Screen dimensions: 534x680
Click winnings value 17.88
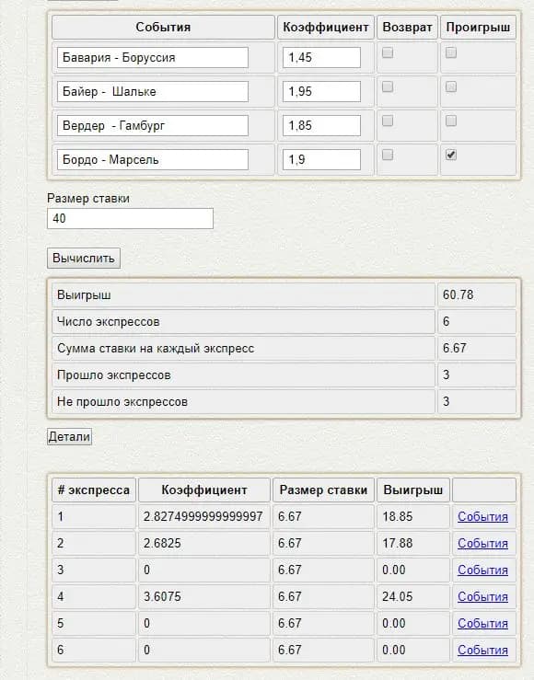tap(398, 544)
